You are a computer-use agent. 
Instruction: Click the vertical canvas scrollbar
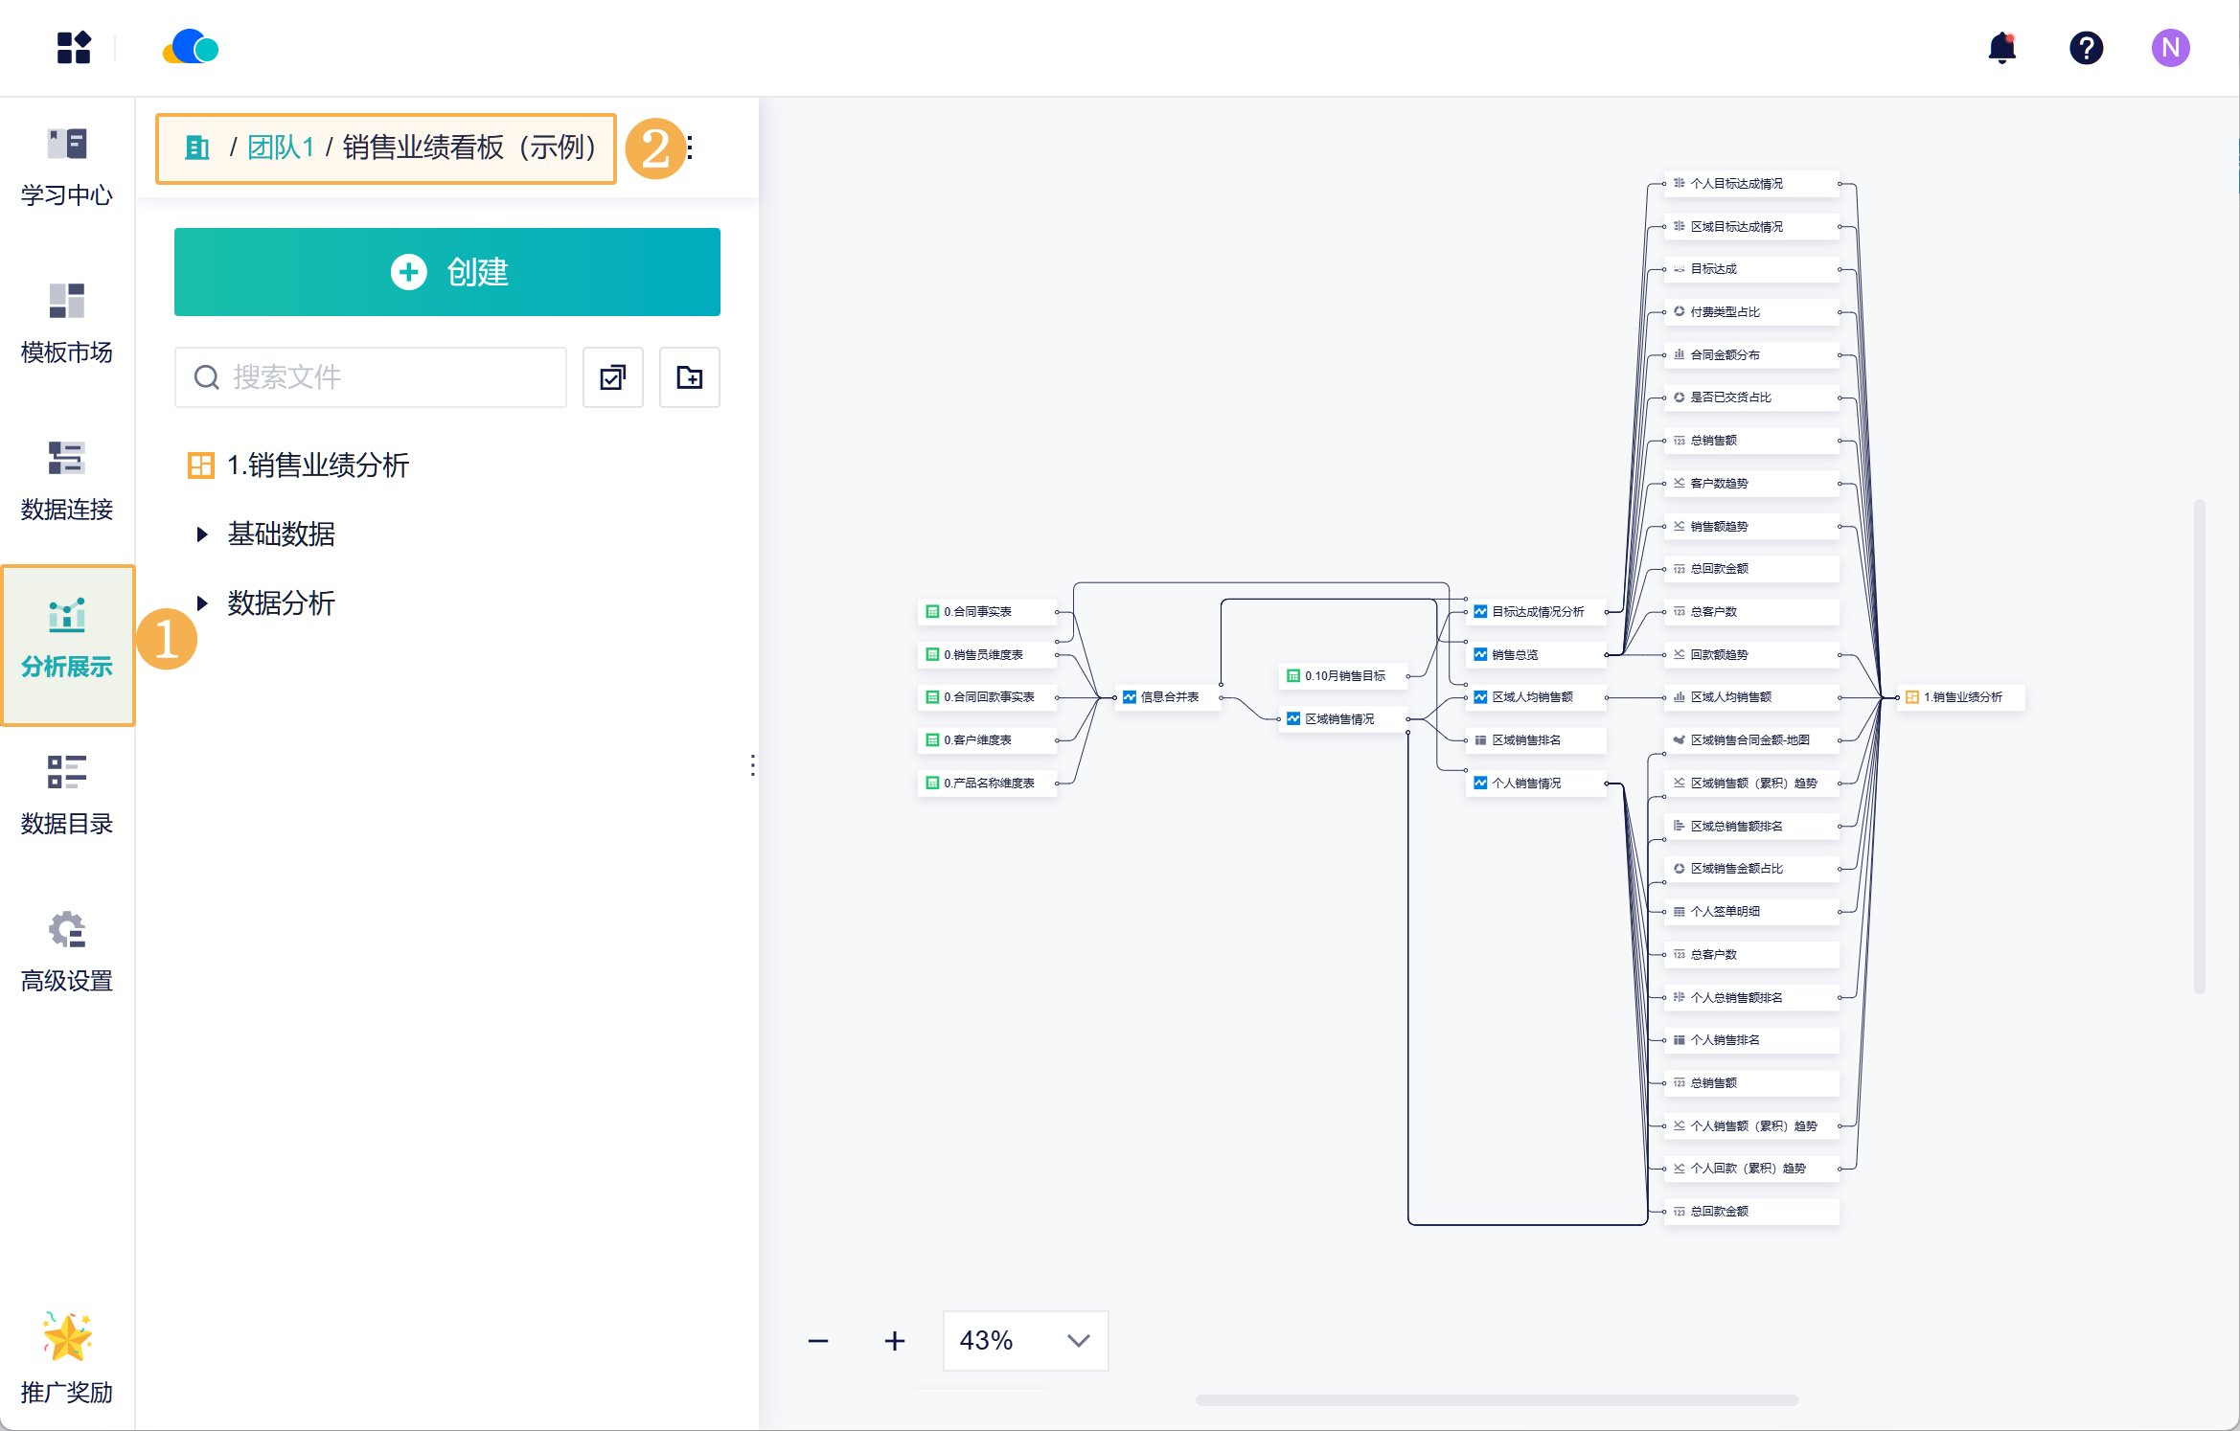tap(2200, 746)
